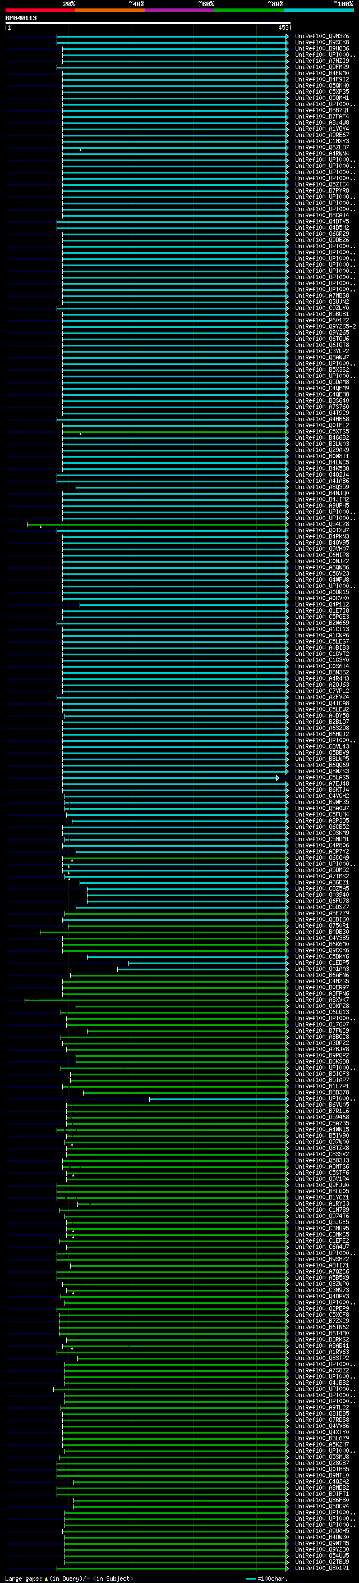Select hit label UniRef100_B9SCX8

pos(321,43)
